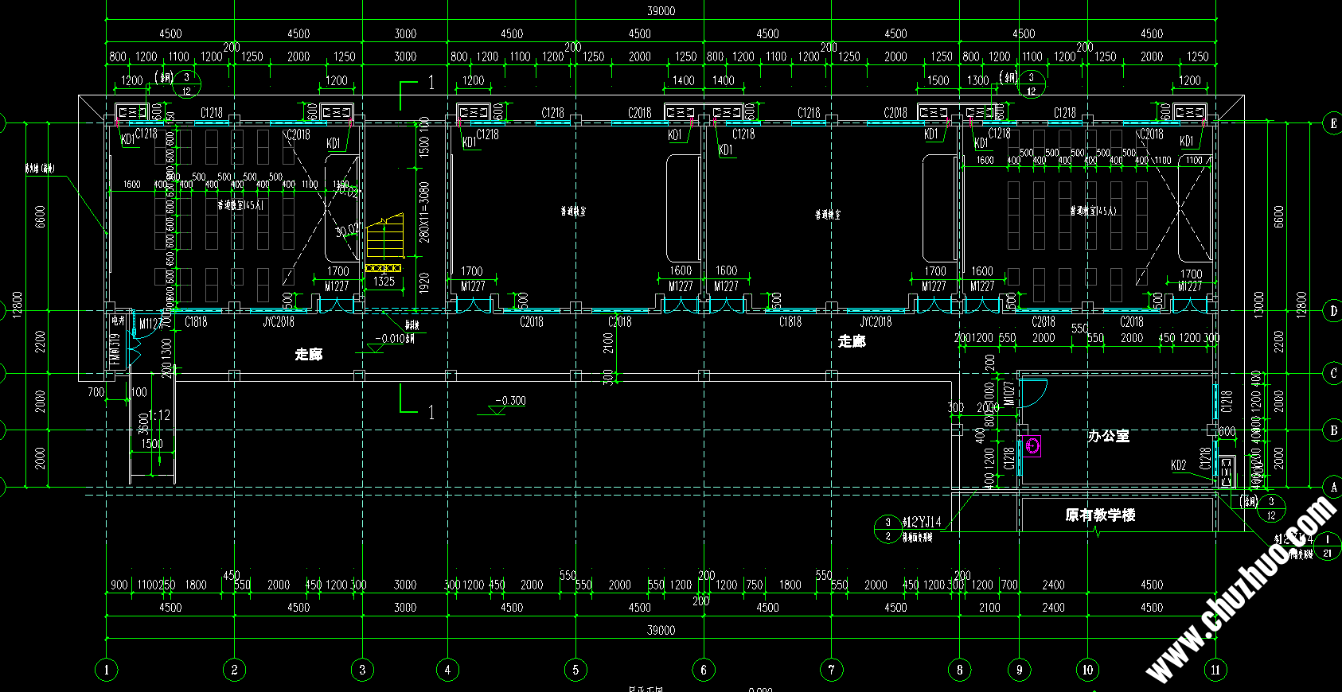Pick grid axis bubble 11 at the bottom
This screenshot has width=1342, height=692.
click(1215, 670)
